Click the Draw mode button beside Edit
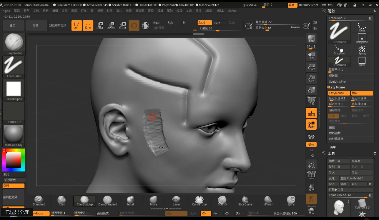This screenshot has height=220, width=379. click(x=88, y=26)
